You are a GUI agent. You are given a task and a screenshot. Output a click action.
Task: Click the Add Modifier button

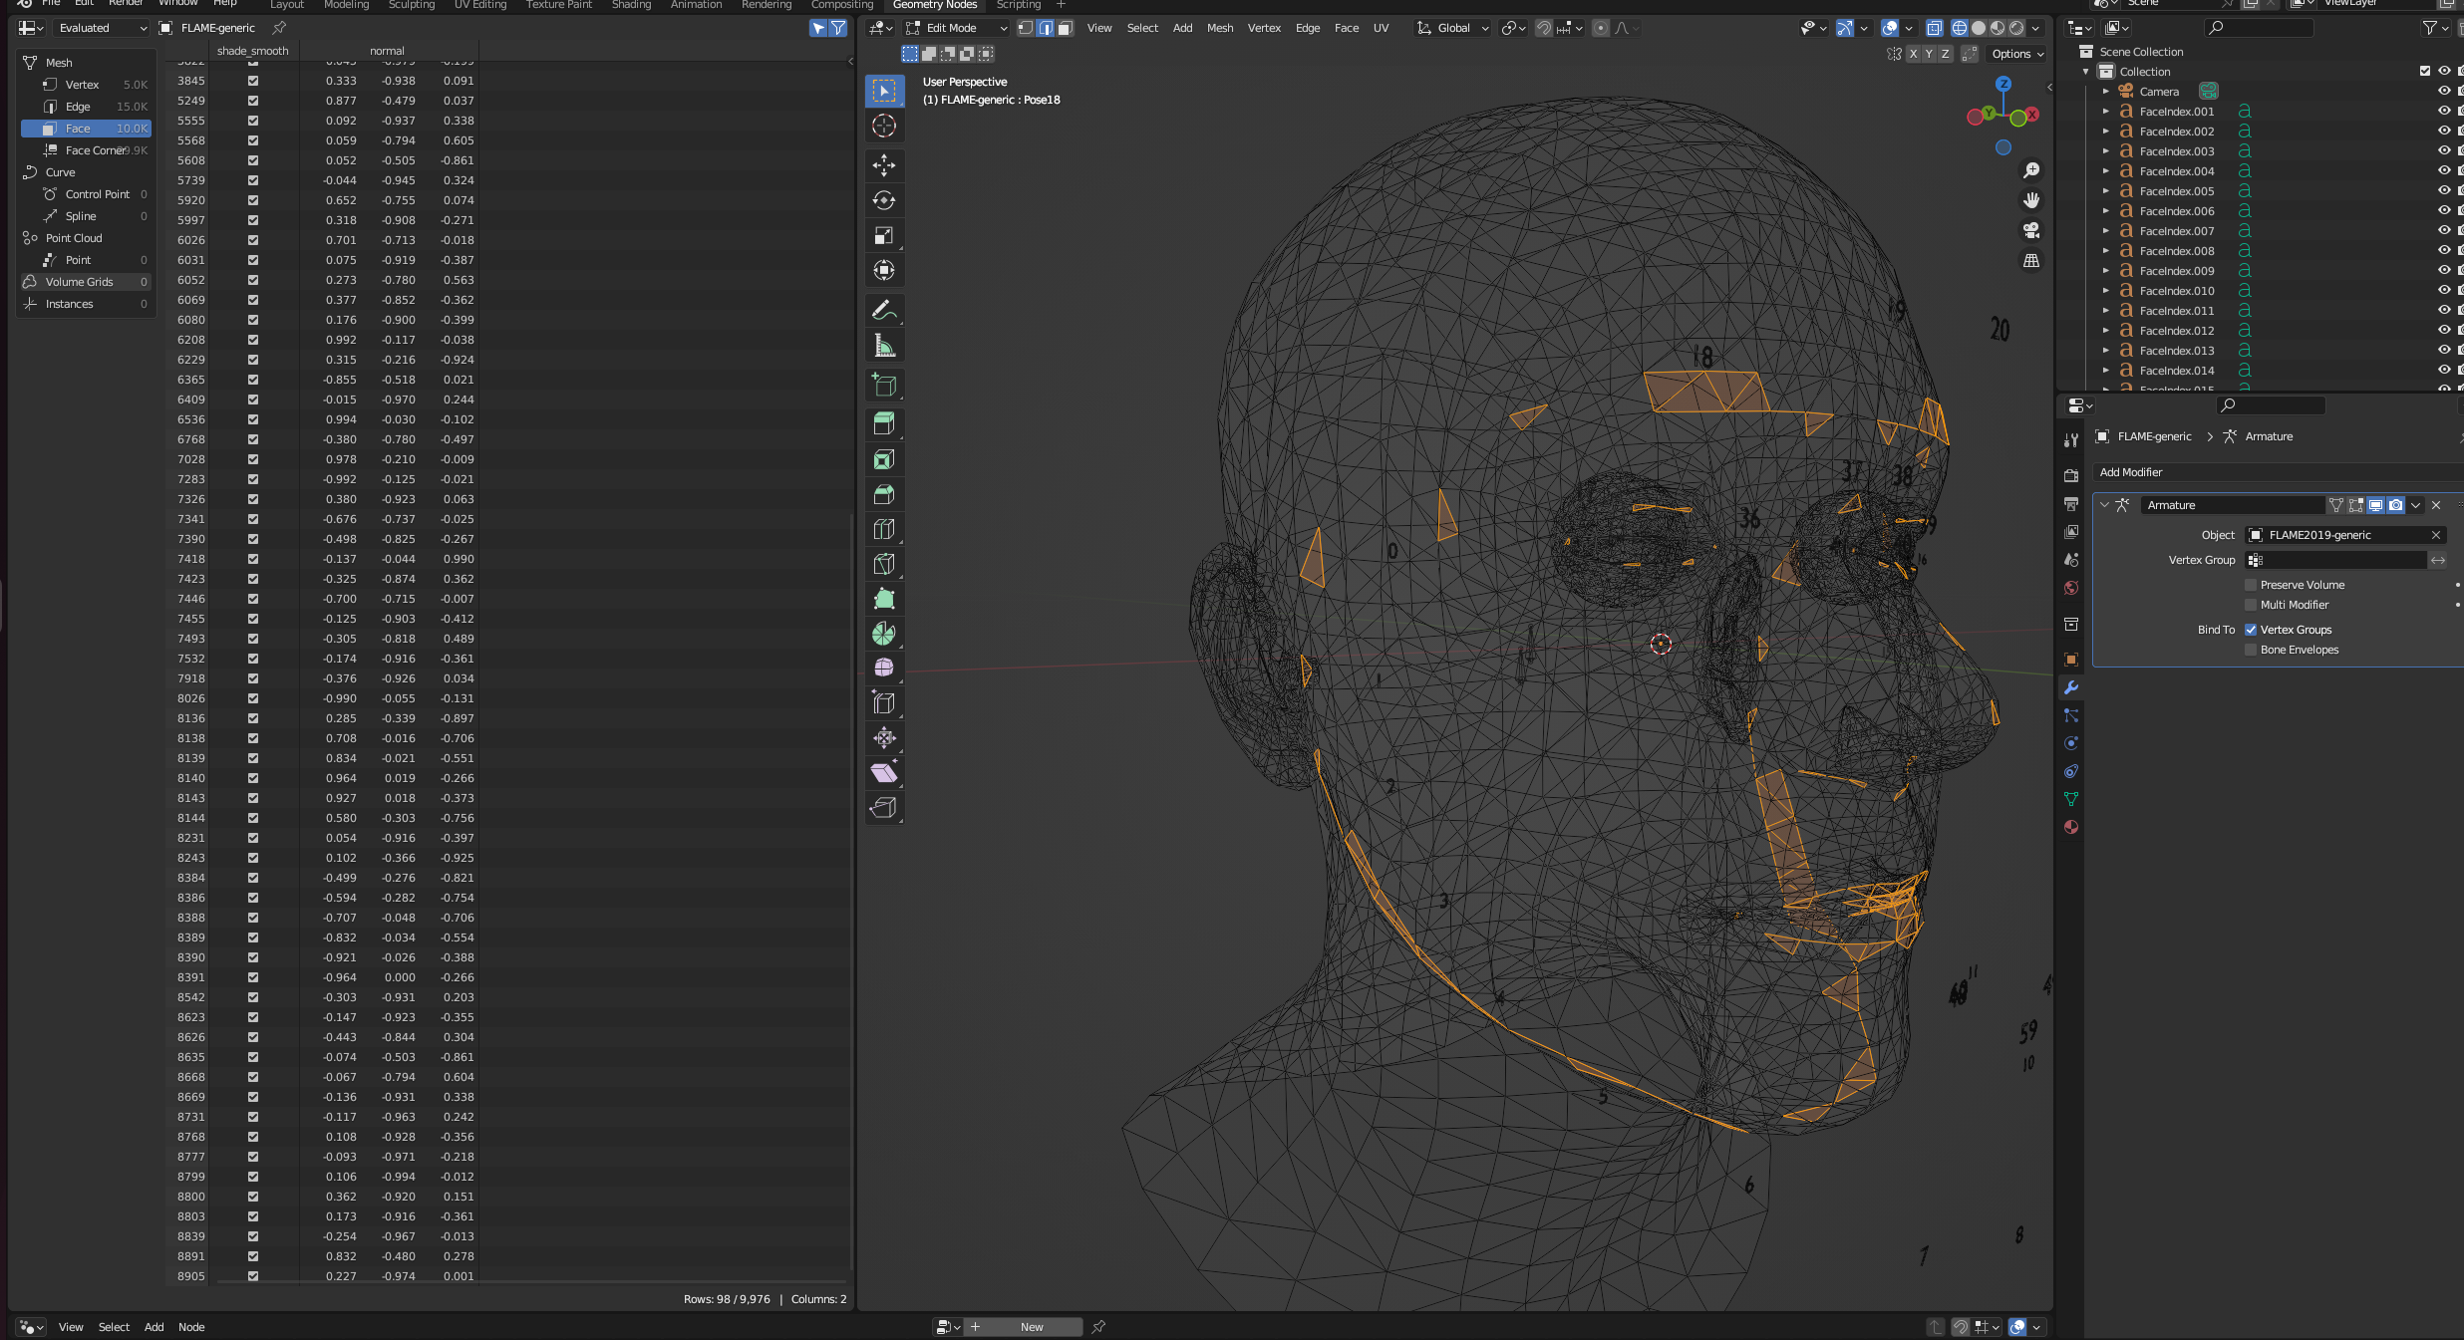[2131, 472]
